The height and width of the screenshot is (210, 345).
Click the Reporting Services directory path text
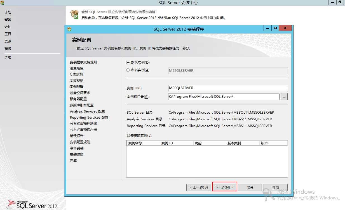220,126
